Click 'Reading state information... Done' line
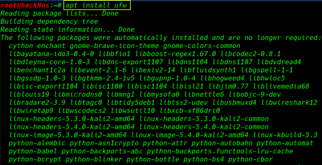The image size is (322, 165). (67, 30)
